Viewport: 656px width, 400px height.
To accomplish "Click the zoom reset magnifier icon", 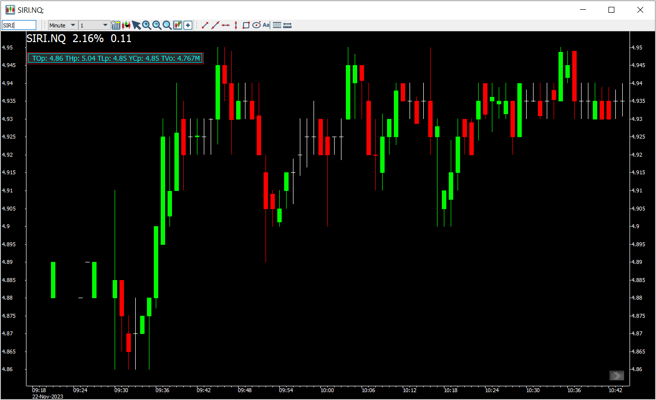I will click(167, 25).
